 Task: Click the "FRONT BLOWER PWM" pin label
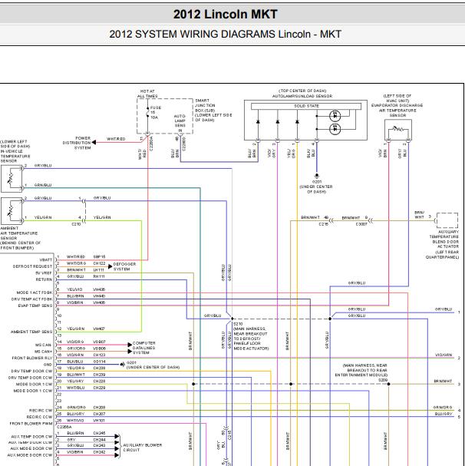(x=31, y=423)
